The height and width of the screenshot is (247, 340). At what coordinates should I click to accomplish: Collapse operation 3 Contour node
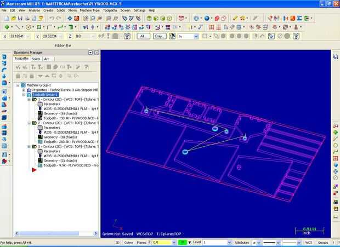[x=29, y=147]
